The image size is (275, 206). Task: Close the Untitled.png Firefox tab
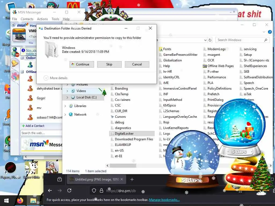[x=122, y=179]
